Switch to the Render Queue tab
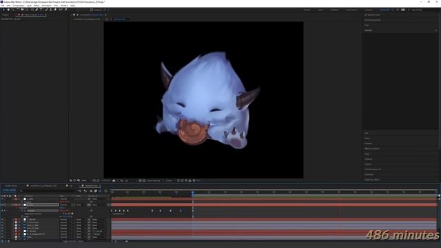The width and height of the screenshot is (441, 248). 11,186
